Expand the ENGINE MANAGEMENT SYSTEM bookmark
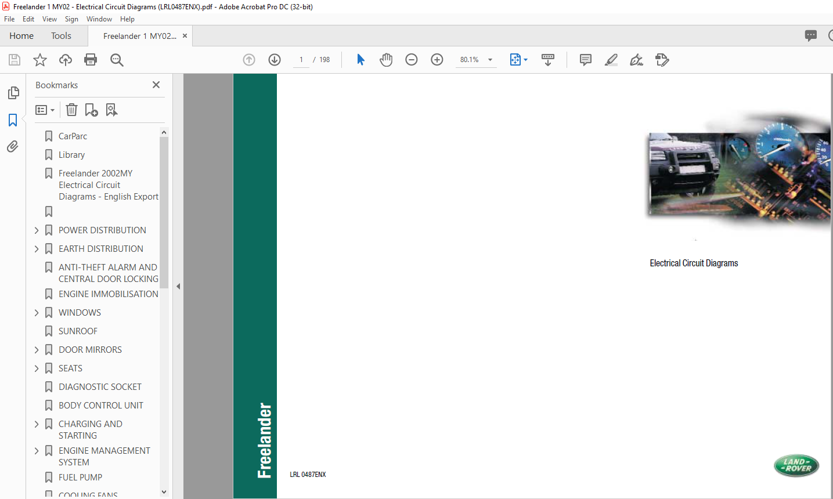This screenshot has height=499, width=833. (37, 451)
